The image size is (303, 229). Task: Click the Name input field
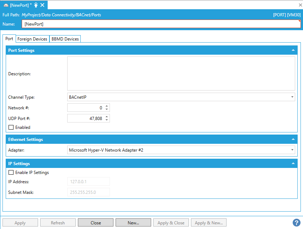pyautogui.click(x=161, y=24)
